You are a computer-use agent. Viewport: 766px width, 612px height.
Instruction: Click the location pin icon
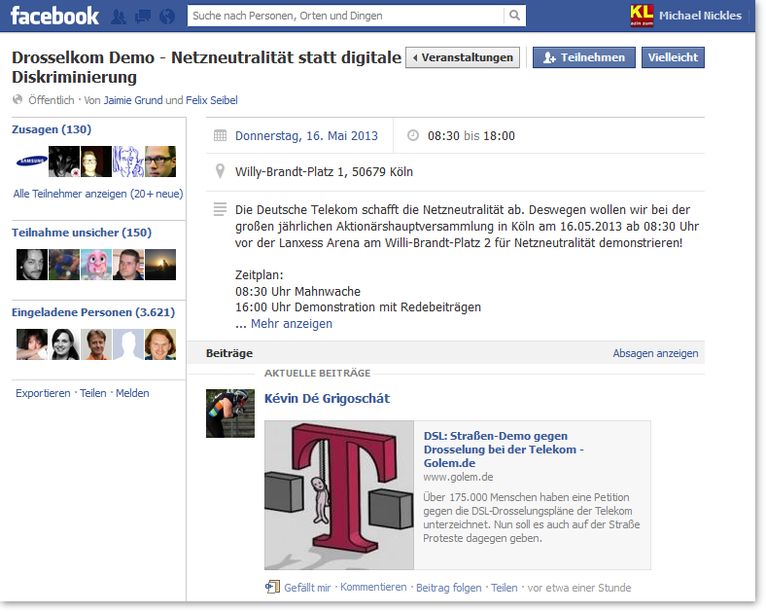click(221, 171)
